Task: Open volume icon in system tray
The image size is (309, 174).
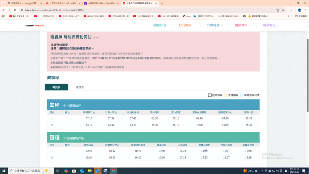Action: 277,171
